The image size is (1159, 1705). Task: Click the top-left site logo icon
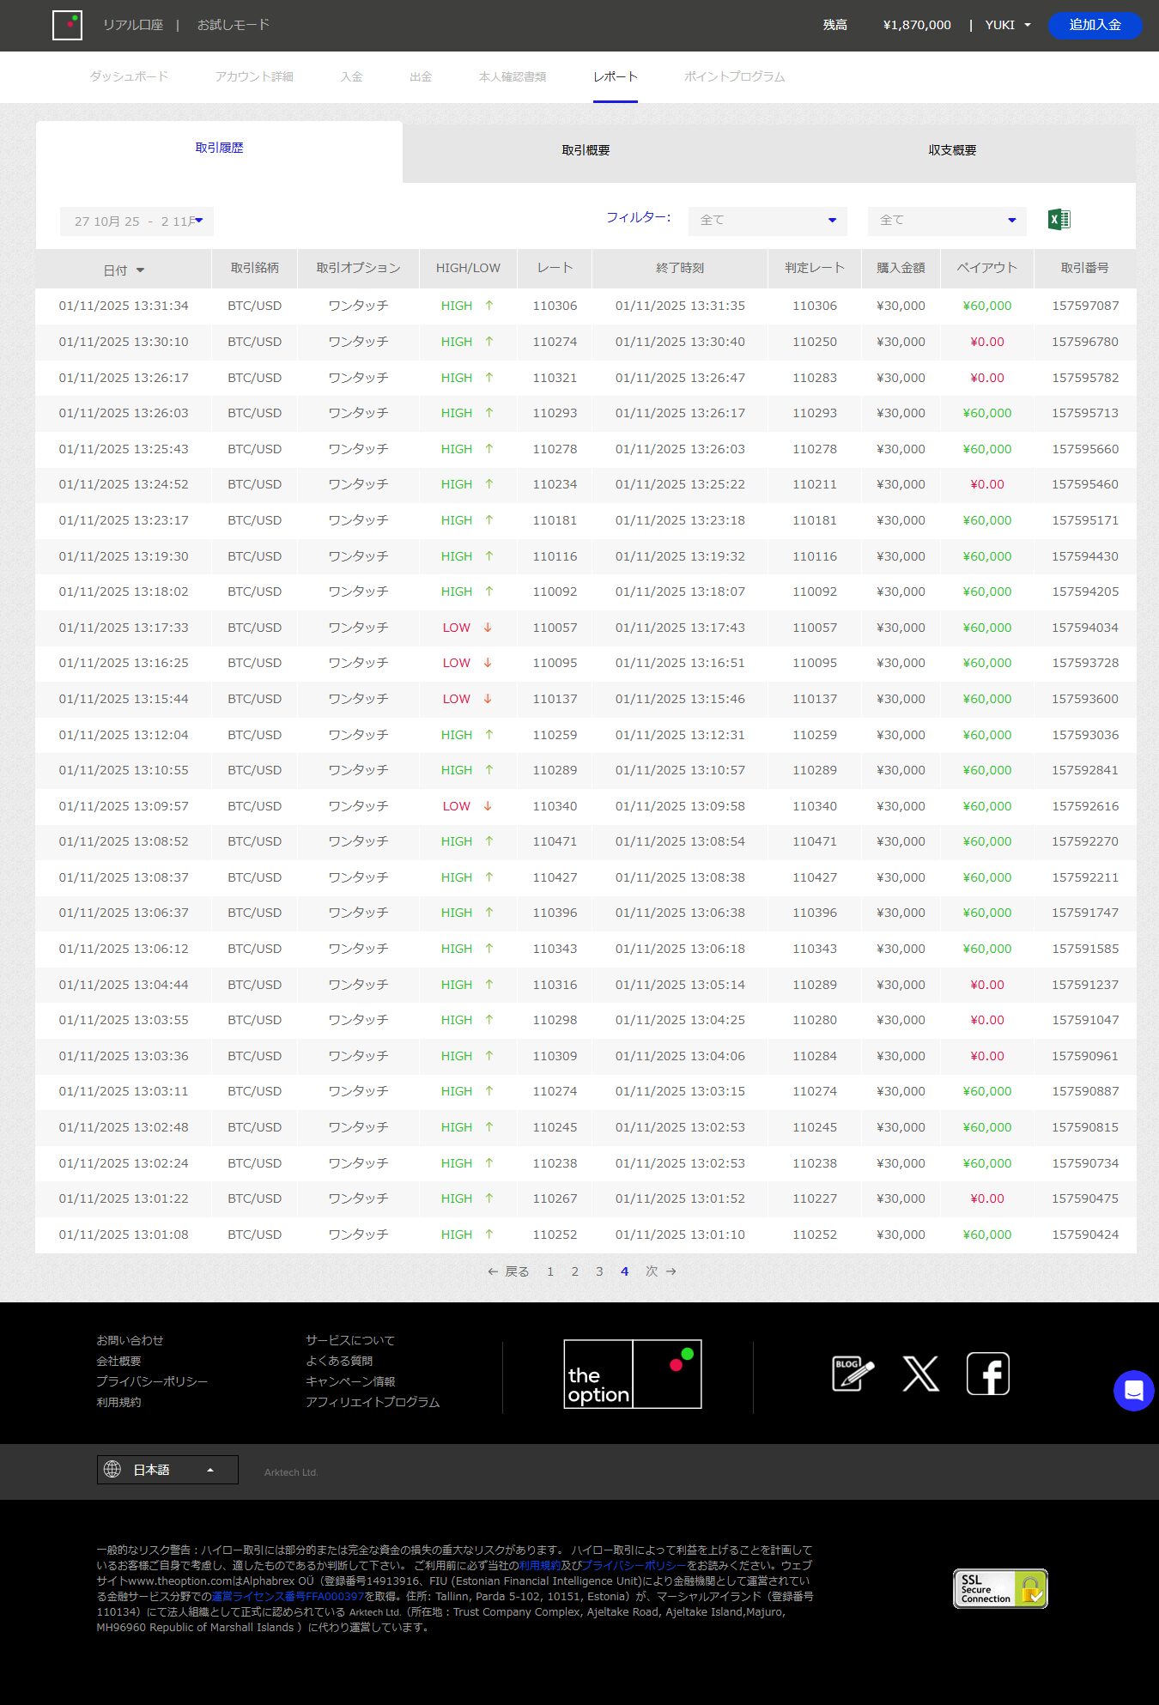click(x=67, y=25)
